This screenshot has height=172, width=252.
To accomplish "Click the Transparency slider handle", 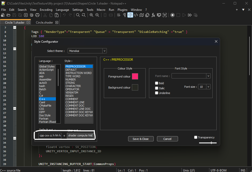I will coord(211,143).
